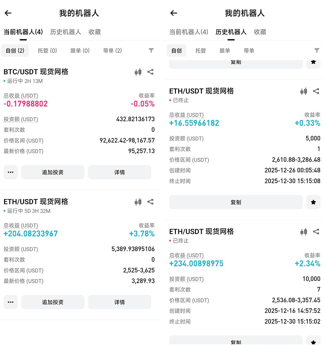Open the filter icon in current bots

pyautogui.click(x=151, y=50)
